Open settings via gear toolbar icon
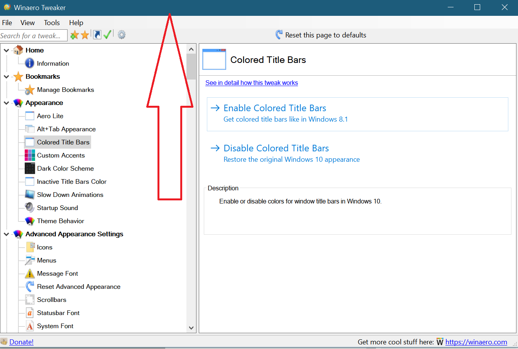Image resolution: width=518 pixels, height=349 pixels. (122, 35)
